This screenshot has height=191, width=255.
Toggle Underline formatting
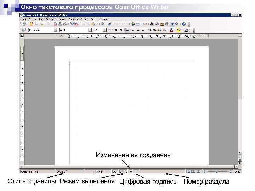coord(121,30)
